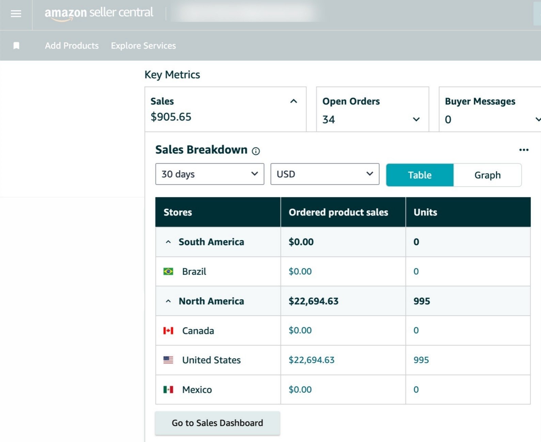This screenshot has height=442, width=541.
Task: Open the three-dot more options menu
Action: [524, 150]
